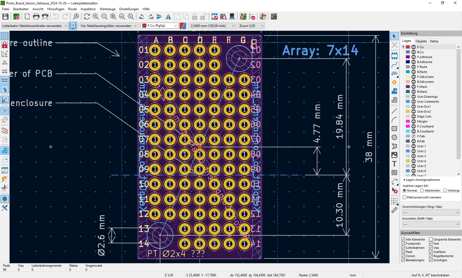Open the layer pair selector icon
Screen dimensions: 462x278
tap(183, 26)
